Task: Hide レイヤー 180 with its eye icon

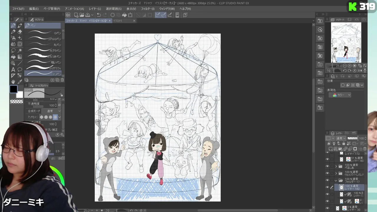Action: pyautogui.click(x=327, y=159)
